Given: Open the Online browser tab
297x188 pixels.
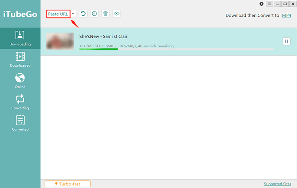Looking at the screenshot, I should 20,81.
